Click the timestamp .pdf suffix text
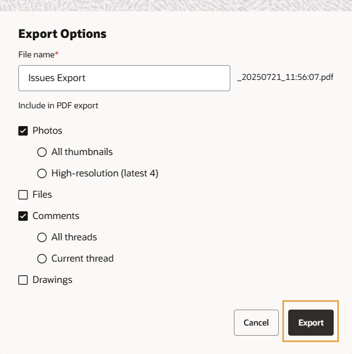Screen dimensions: 352x354 pyautogui.click(x=285, y=77)
